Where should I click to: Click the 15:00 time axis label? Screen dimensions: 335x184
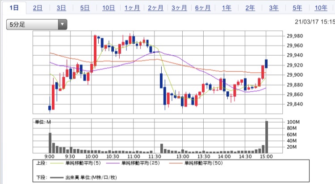(266, 156)
